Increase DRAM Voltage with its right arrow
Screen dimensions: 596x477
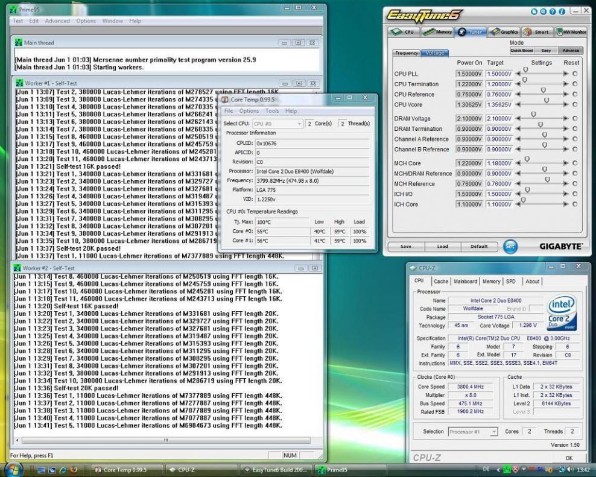click(566, 119)
